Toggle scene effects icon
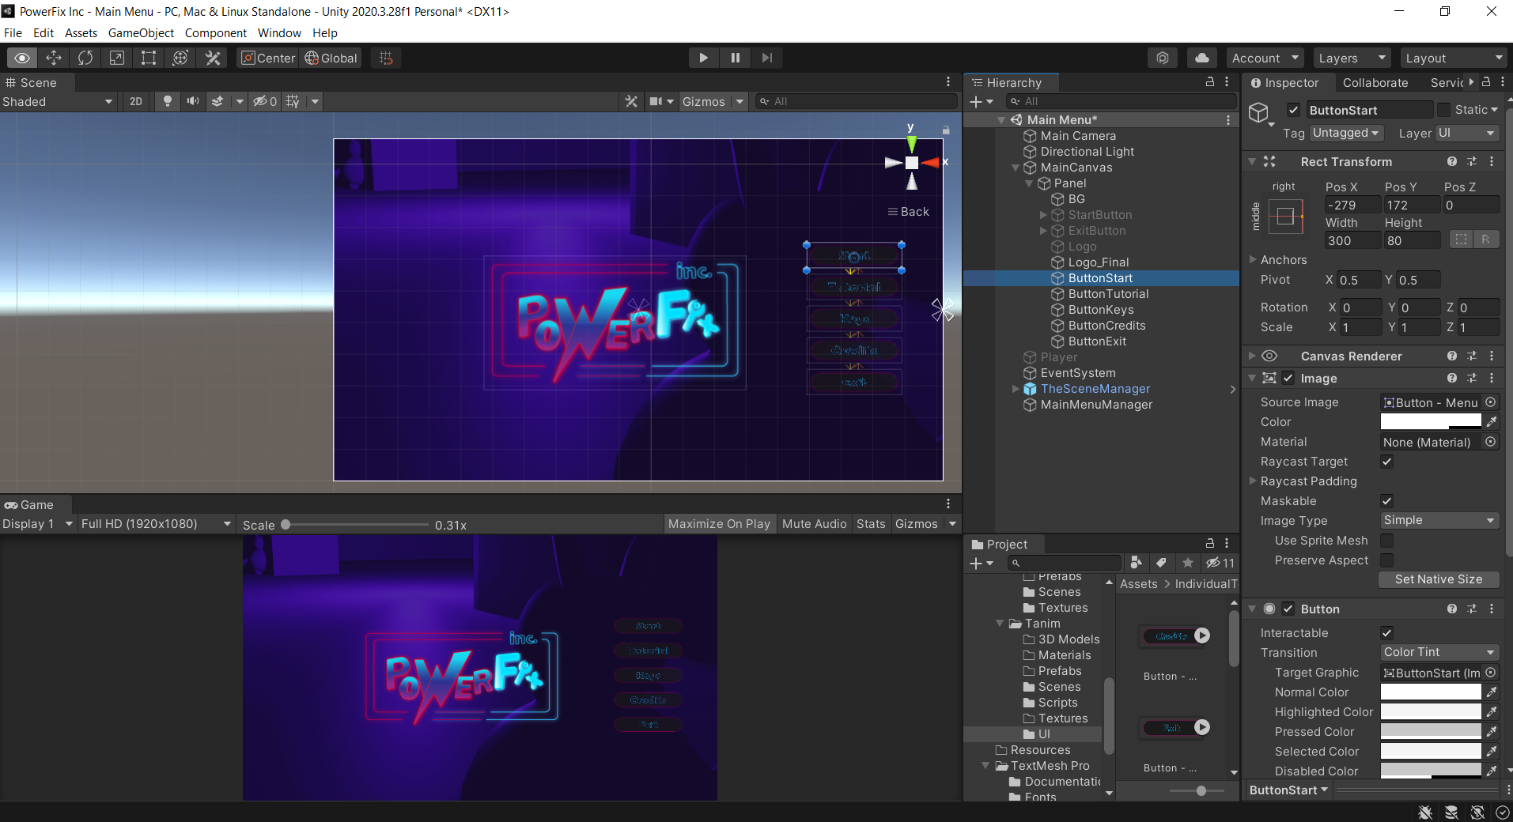Viewport: 1513px width, 822px height. pos(218,101)
